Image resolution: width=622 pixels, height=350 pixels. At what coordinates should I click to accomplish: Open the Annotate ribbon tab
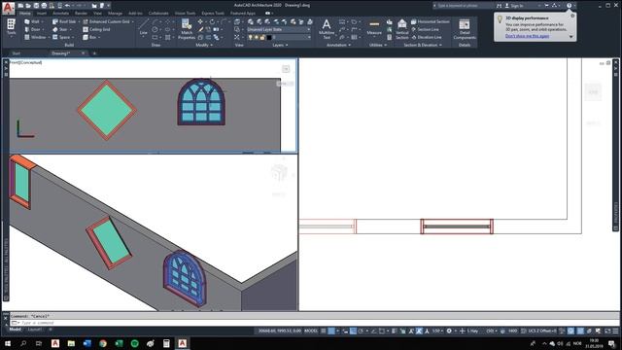(60, 13)
